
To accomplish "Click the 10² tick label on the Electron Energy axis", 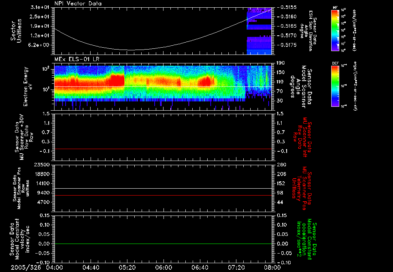I will tap(45, 68).
